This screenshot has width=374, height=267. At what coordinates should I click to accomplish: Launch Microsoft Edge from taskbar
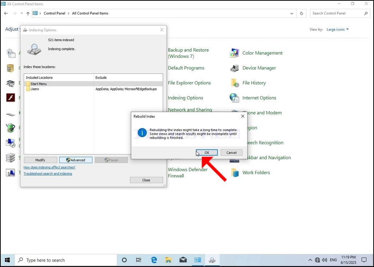(154, 260)
